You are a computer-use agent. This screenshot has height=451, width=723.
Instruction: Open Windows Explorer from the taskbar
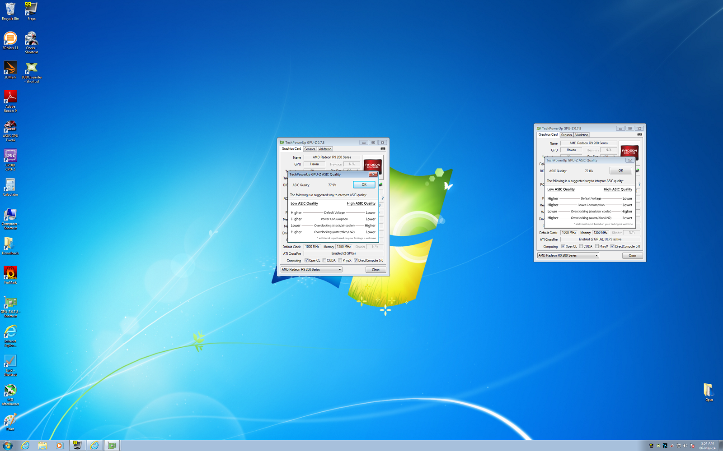[x=42, y=446]
